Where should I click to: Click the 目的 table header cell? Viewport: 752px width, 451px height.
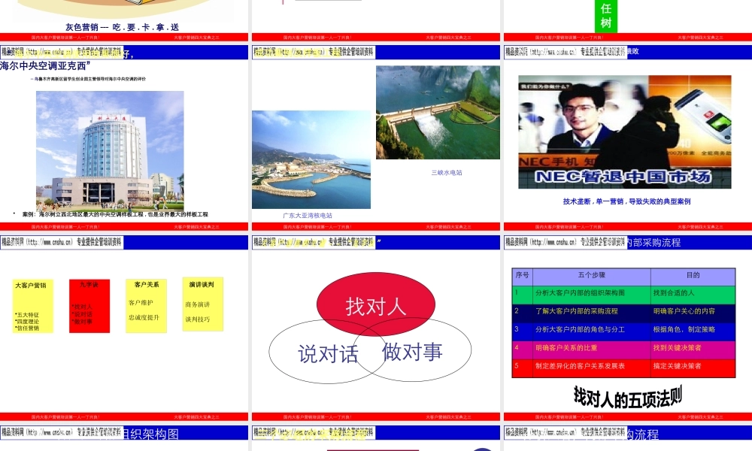pos(693,276)
